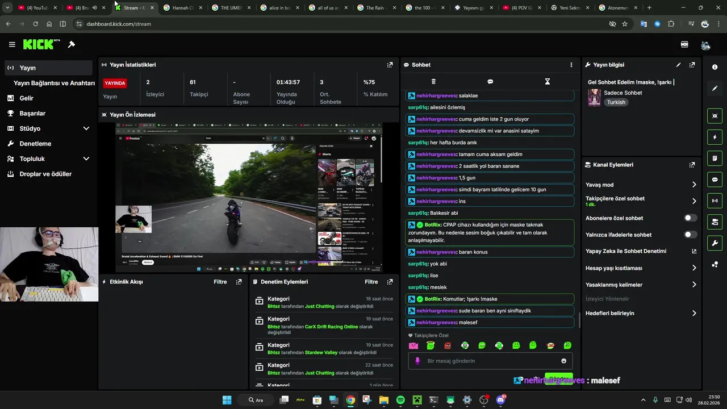
Task: Pop out the Yayın bilgisi panel
Action: (x=692, y=65)
